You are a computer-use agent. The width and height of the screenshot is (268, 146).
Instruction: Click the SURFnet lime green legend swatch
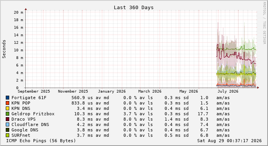point(8,135)
